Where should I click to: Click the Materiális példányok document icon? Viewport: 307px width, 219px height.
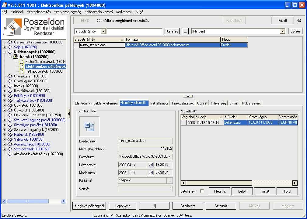[22, 62]
